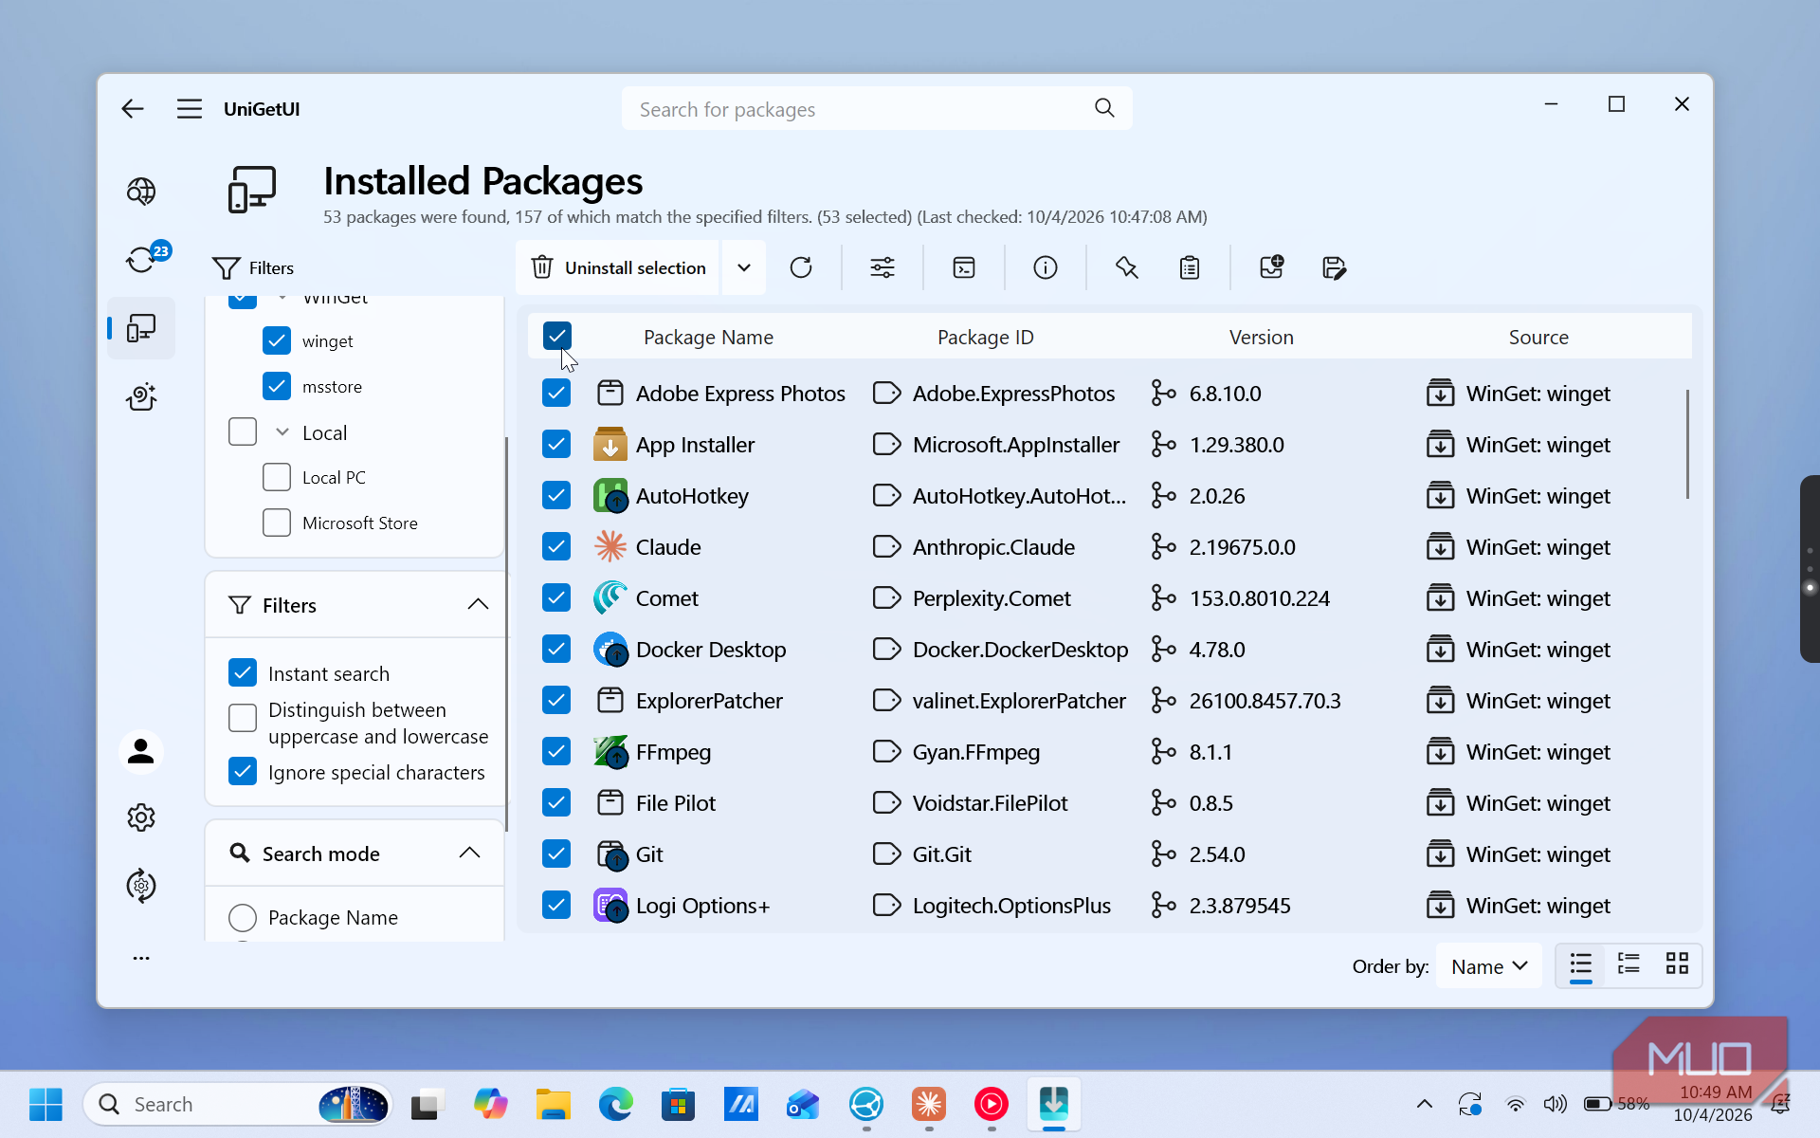Click the add to bundle icon
1820x1138 pixels.
tap(1271, 267)
